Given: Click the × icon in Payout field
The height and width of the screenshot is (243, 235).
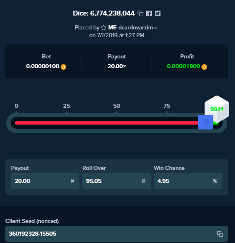Looking at the screenshot, I should pos(72,181).
